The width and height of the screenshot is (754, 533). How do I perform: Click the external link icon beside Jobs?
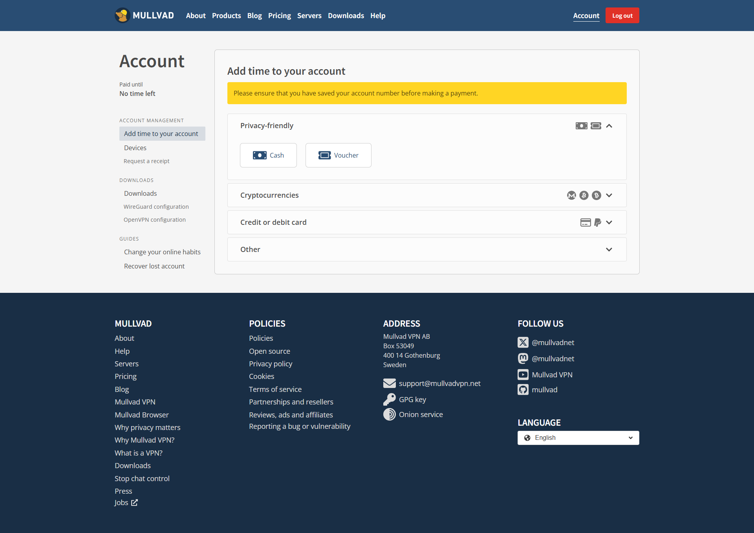134,502
